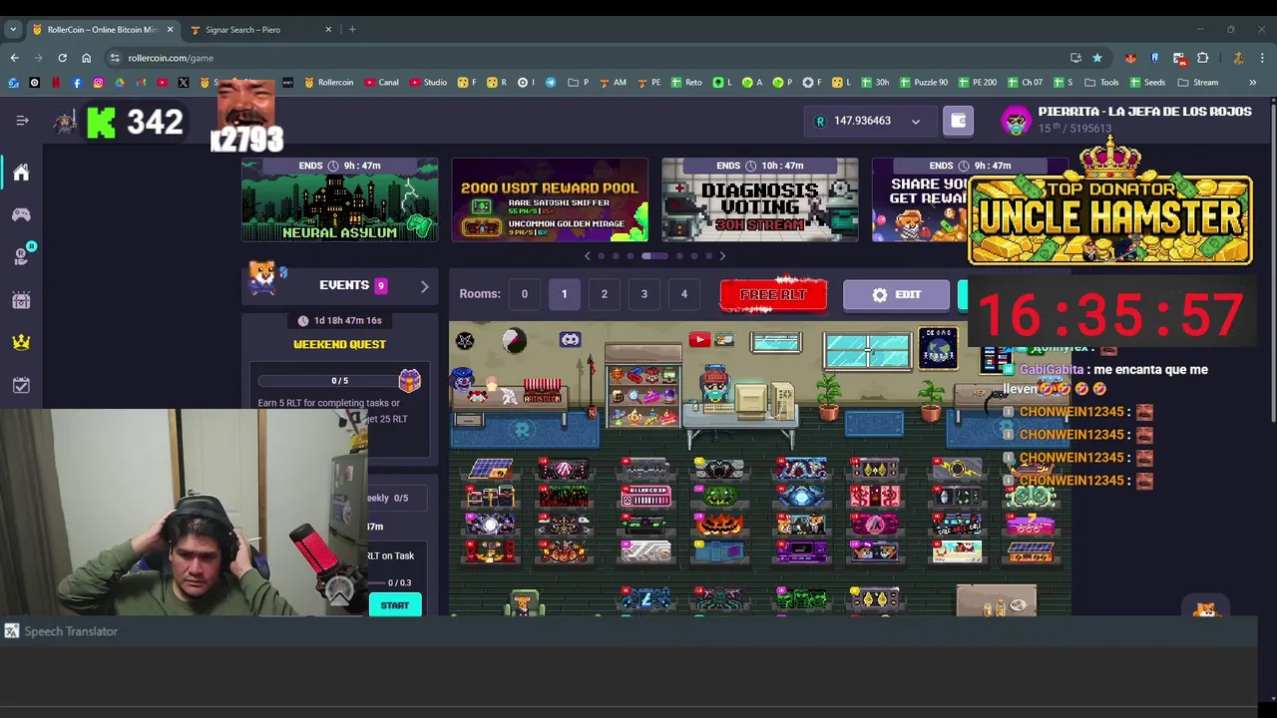Screen dimensions: 1277x718
Task: Open the Seeds bookmark
Action: [1147, 83]
